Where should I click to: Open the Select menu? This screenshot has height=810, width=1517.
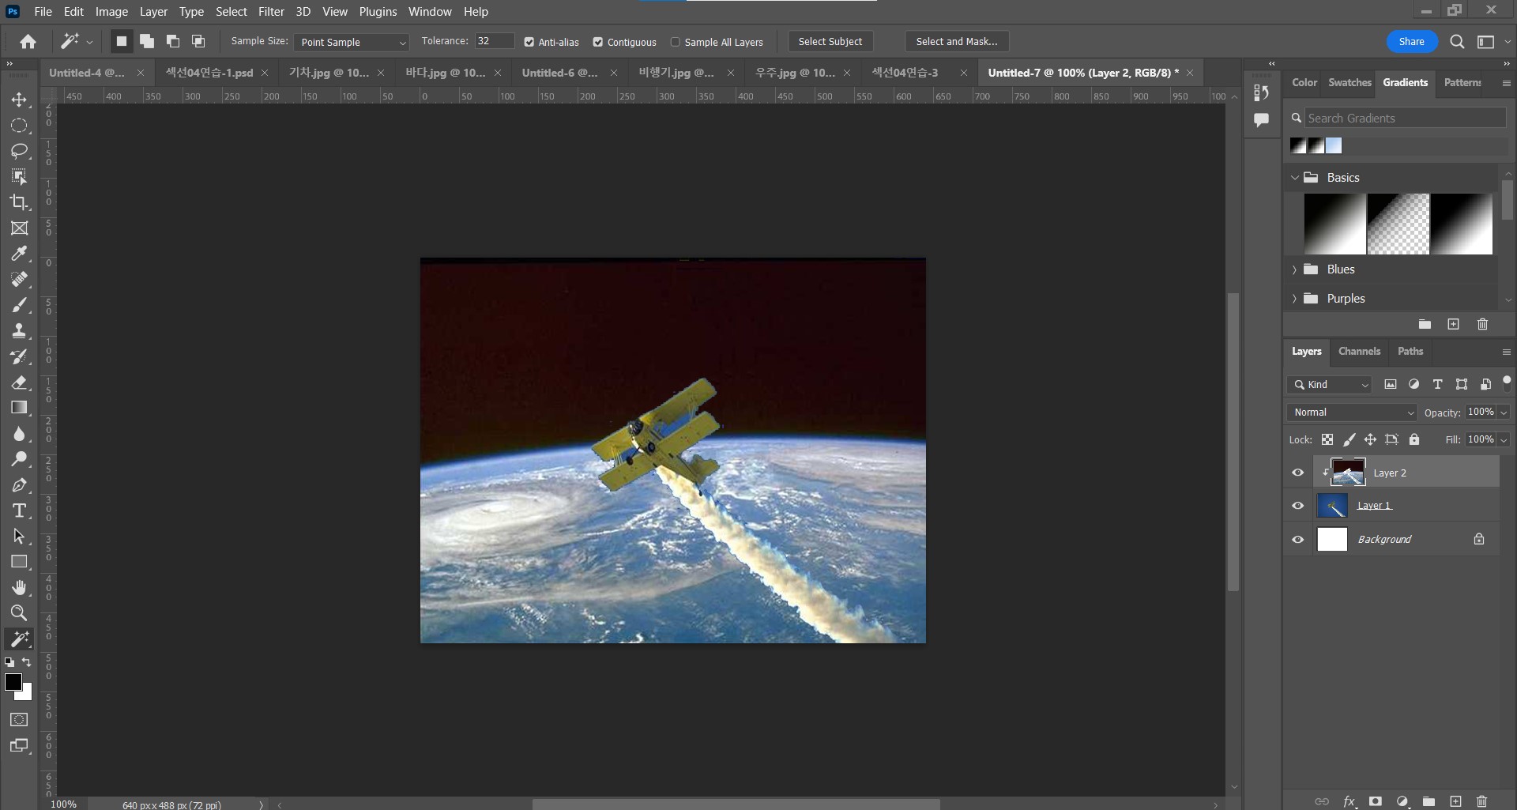pyautogui.click(x=232, y=12)
